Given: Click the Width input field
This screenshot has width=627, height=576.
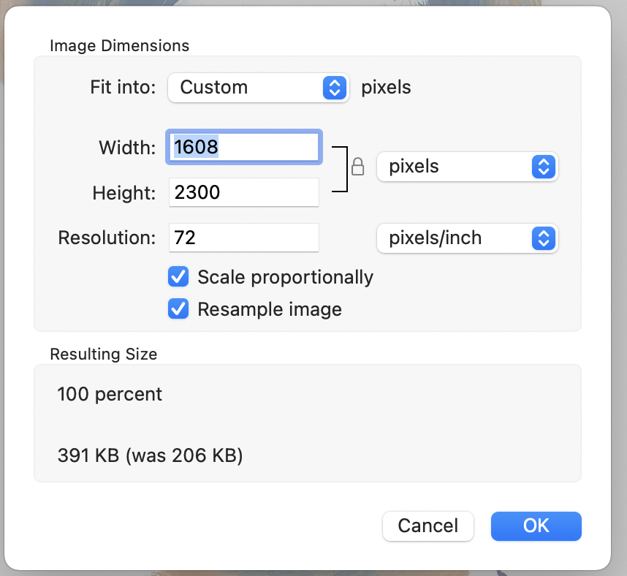Looking at the screenshot, I should [244, 147].
